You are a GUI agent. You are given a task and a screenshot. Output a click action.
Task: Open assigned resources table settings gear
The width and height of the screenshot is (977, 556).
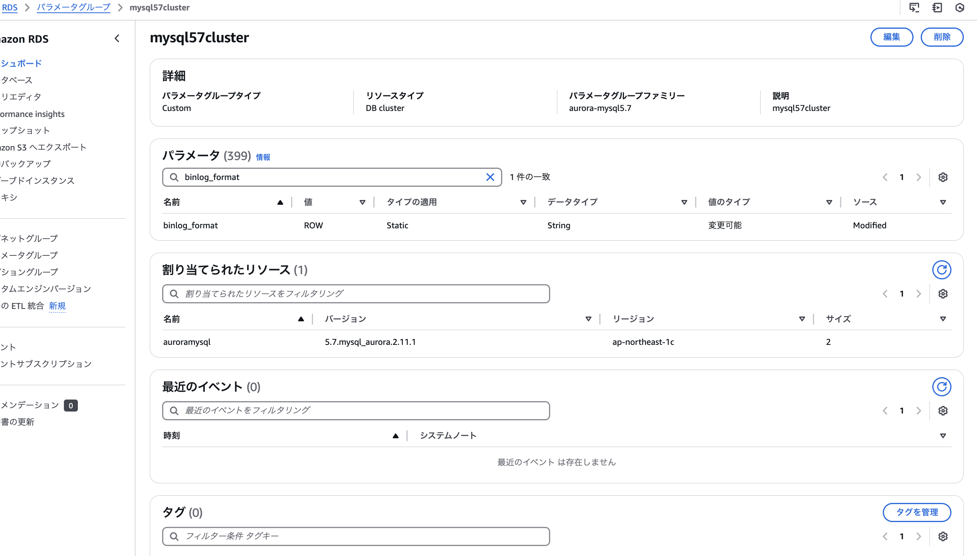(943, 294)
